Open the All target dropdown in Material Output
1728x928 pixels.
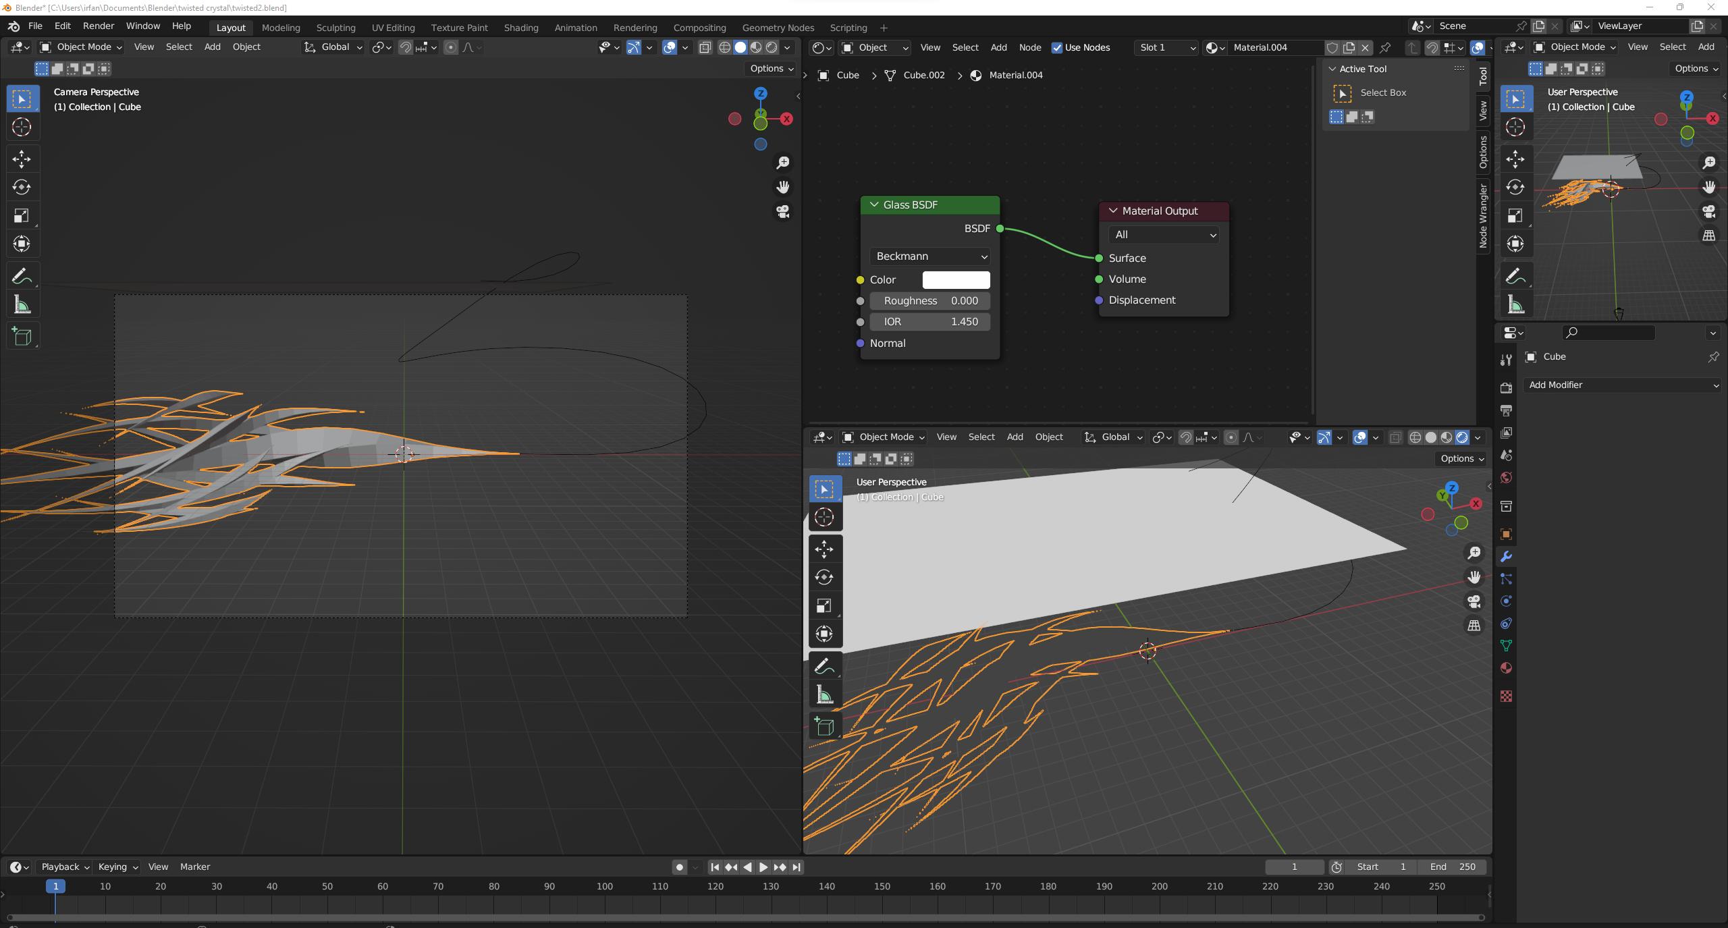1164,235
